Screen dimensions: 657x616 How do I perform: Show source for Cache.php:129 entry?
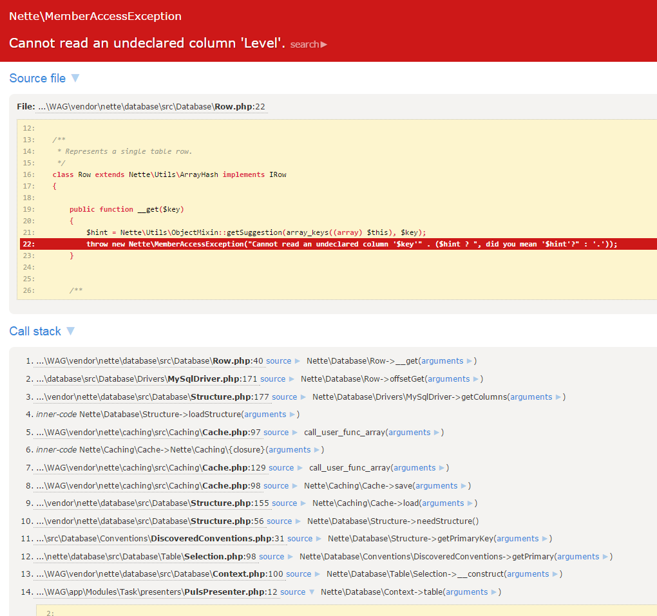pos(281,468)
